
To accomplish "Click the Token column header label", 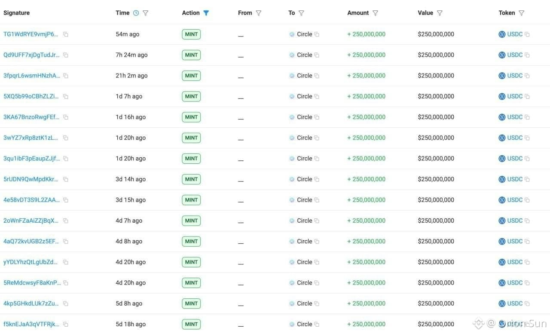I will point(507,13).
